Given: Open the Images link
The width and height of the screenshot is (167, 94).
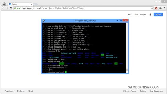Looking at the screenshot, I should pos(143,14).
